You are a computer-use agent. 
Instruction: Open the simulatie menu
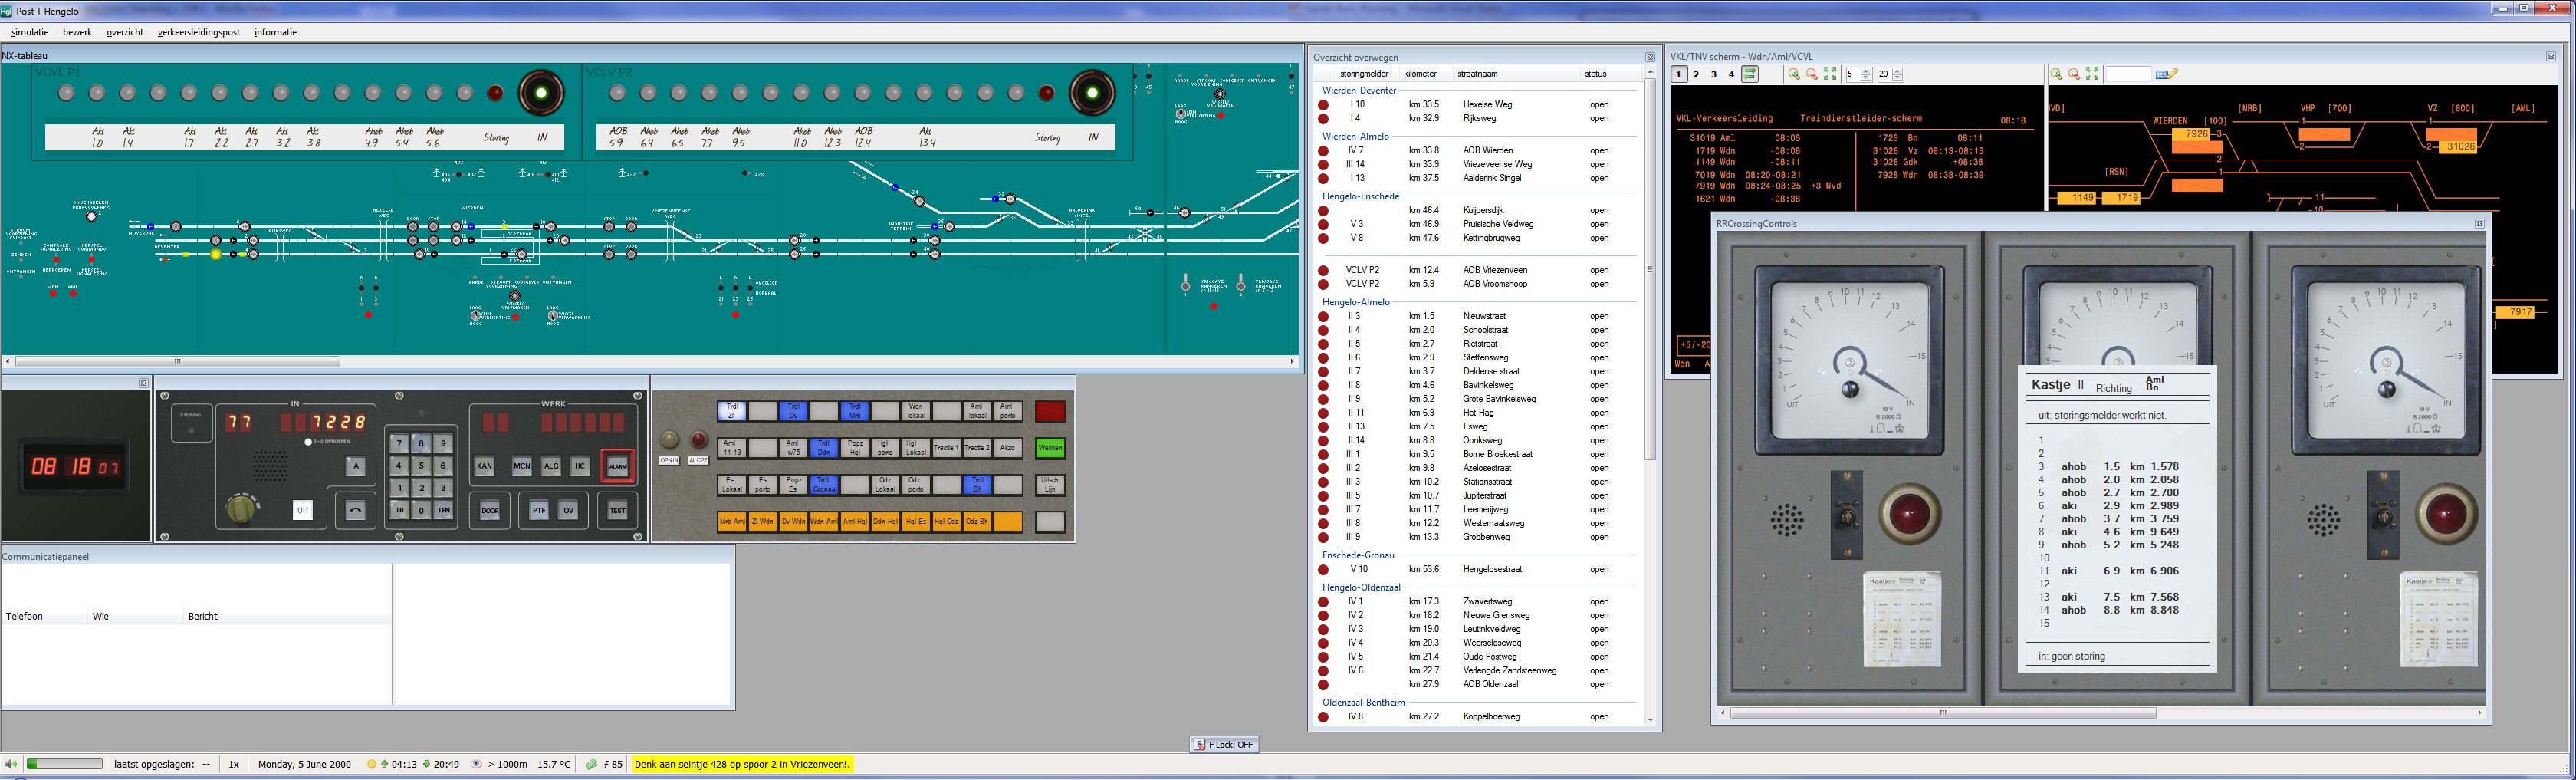coord(30,32)
